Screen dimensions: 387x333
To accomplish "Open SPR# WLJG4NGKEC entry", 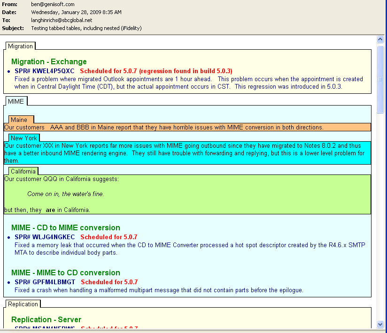I will click(45, 237).
